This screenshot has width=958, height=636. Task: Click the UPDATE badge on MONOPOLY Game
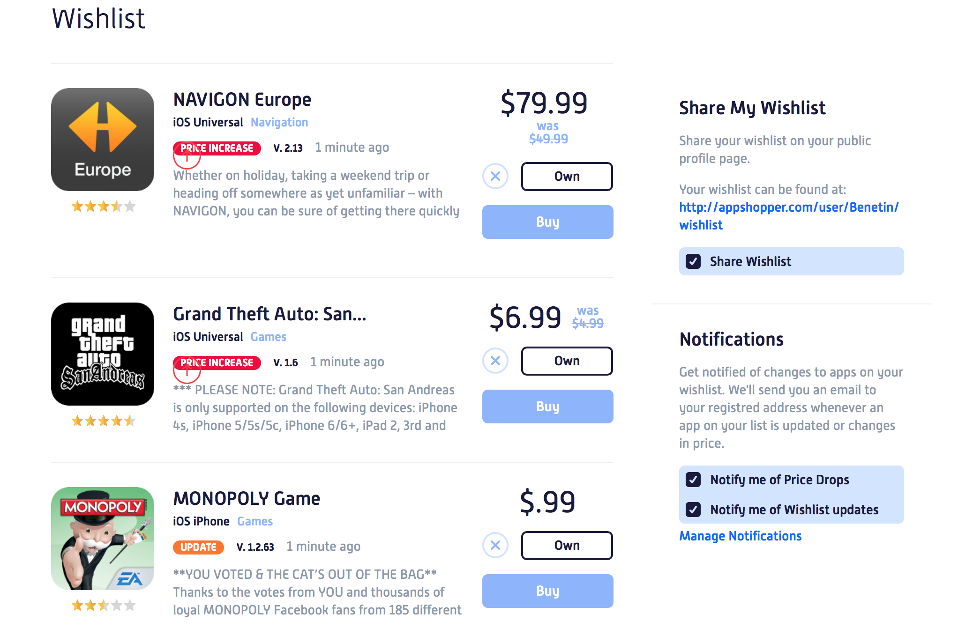(x=198, y=547)
